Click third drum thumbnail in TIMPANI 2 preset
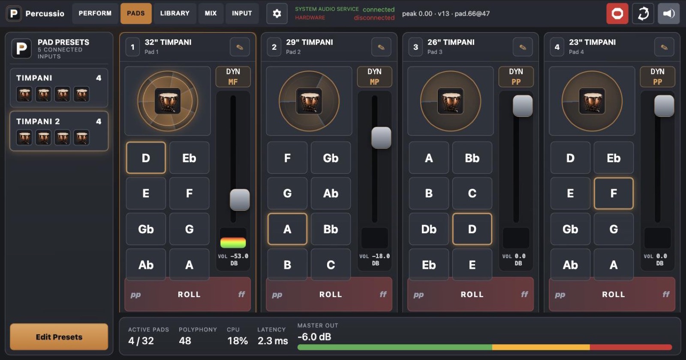 (x=62, y=138)
